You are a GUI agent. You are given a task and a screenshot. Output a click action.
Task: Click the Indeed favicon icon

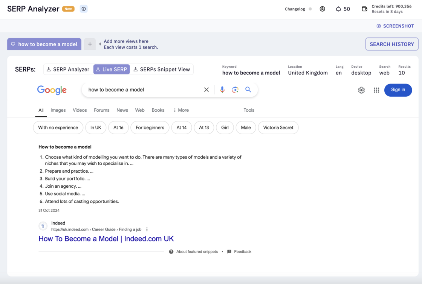pyautogui.click(x=43, y=226)
